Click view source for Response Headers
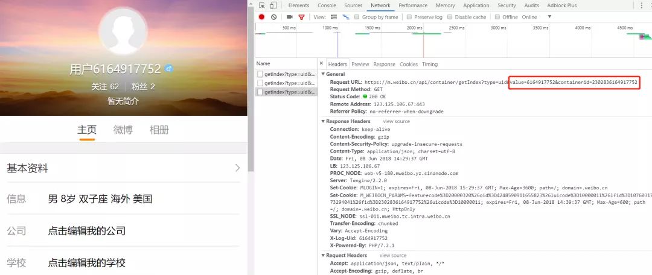This screenshot has width=652, height=275. 396,121
